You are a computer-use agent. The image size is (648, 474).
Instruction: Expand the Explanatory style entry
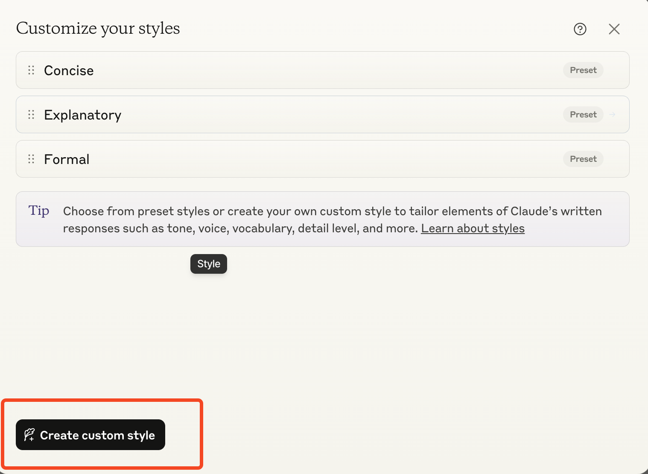tap(299, 114)
